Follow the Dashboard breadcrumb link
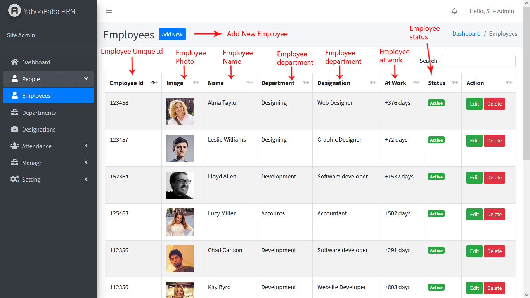The height and width of the screenshot is (298, 530). (x=466, y=34)
